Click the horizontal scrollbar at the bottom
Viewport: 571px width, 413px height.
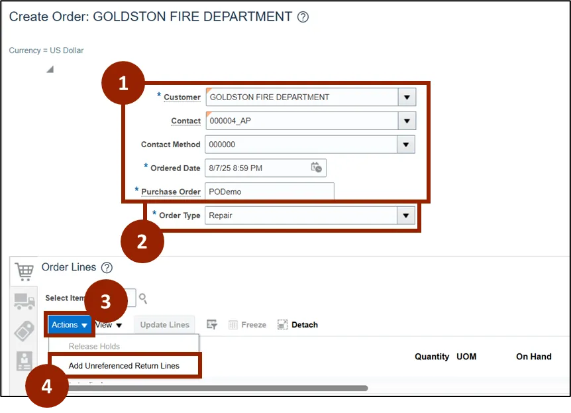click(217, 388)
